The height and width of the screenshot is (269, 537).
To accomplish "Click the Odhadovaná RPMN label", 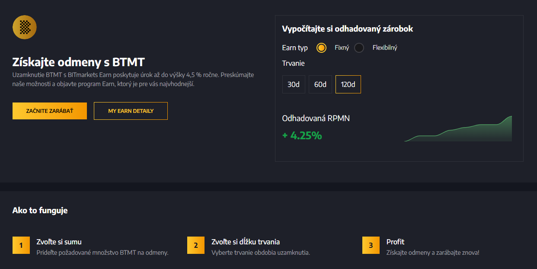I will [x=316, y=118].
